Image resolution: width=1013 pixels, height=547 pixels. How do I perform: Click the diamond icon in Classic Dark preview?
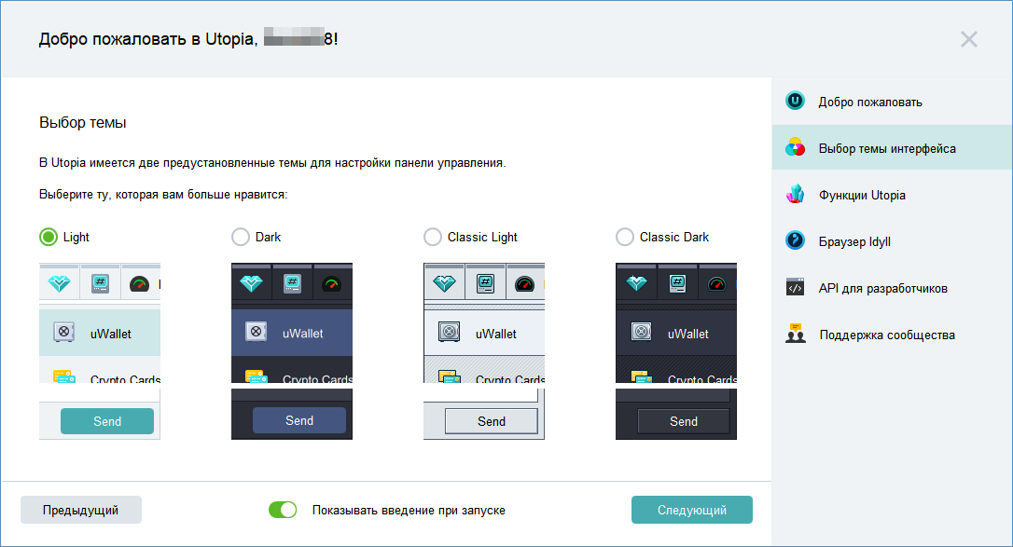click(x=636, y=283)
